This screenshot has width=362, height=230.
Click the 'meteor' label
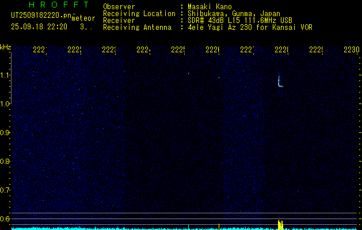(x=83, y=18)
